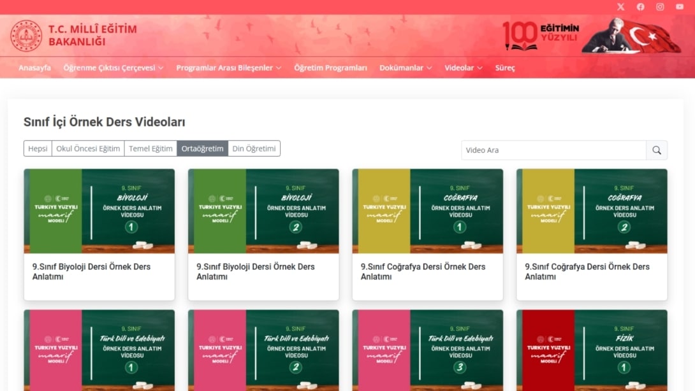This screenshot has height=391, width=695.
Task: Go to Anasayfa in navigation
Action: pos(34,68)
